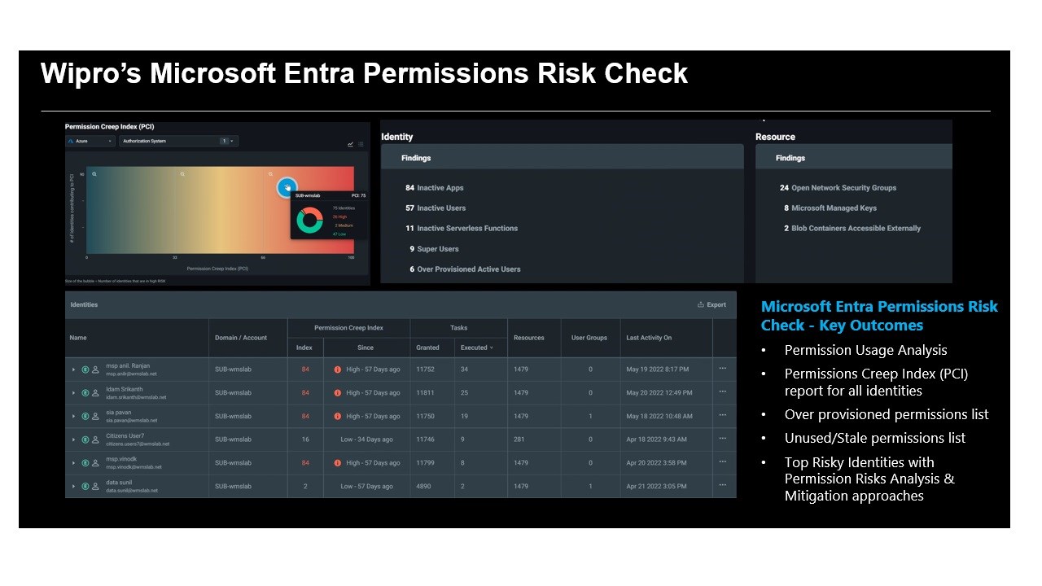Click the green Entra badge beside data sunil
The image size is (1042, 586).
point(85,486)
